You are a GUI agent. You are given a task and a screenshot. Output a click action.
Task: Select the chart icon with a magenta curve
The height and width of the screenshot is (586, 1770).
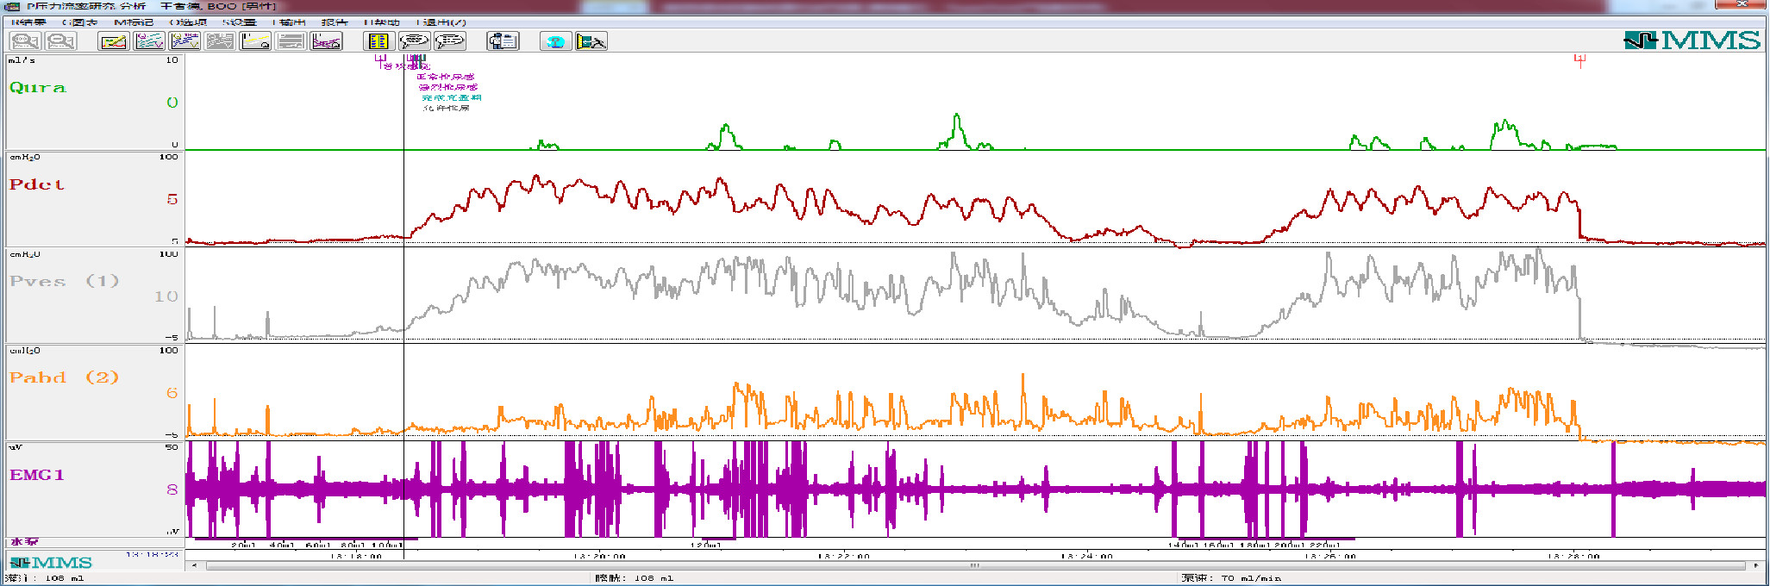point(327,41)
